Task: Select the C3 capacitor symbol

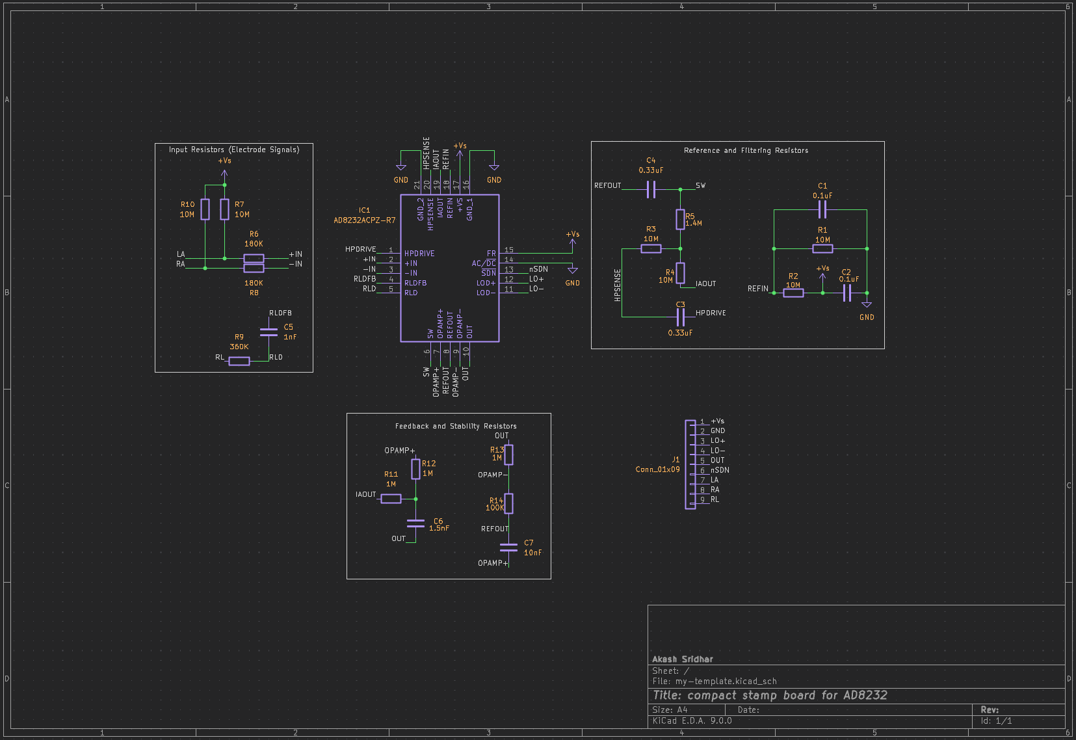Action: (x=680, y=317)
